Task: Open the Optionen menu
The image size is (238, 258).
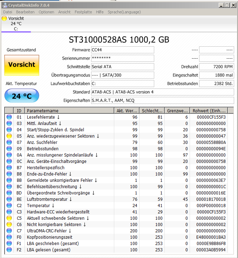Action: (x=46, y=12)
